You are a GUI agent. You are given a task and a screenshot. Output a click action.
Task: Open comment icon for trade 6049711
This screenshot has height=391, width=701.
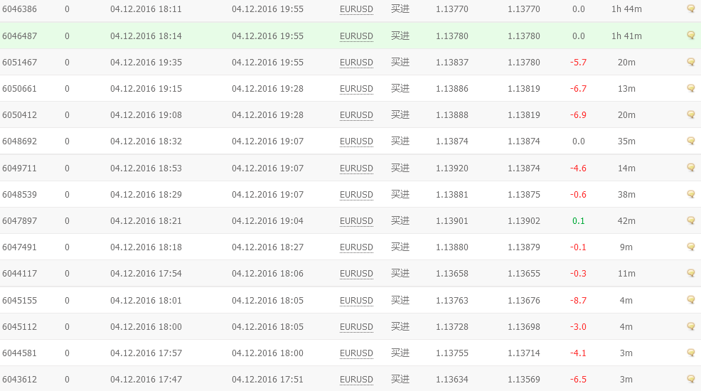point(691,168)
